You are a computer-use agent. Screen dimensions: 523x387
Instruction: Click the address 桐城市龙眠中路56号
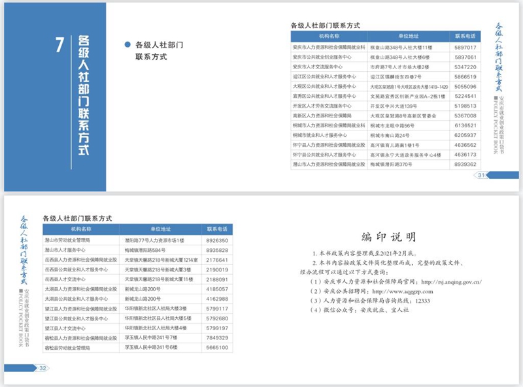point(392,125)
